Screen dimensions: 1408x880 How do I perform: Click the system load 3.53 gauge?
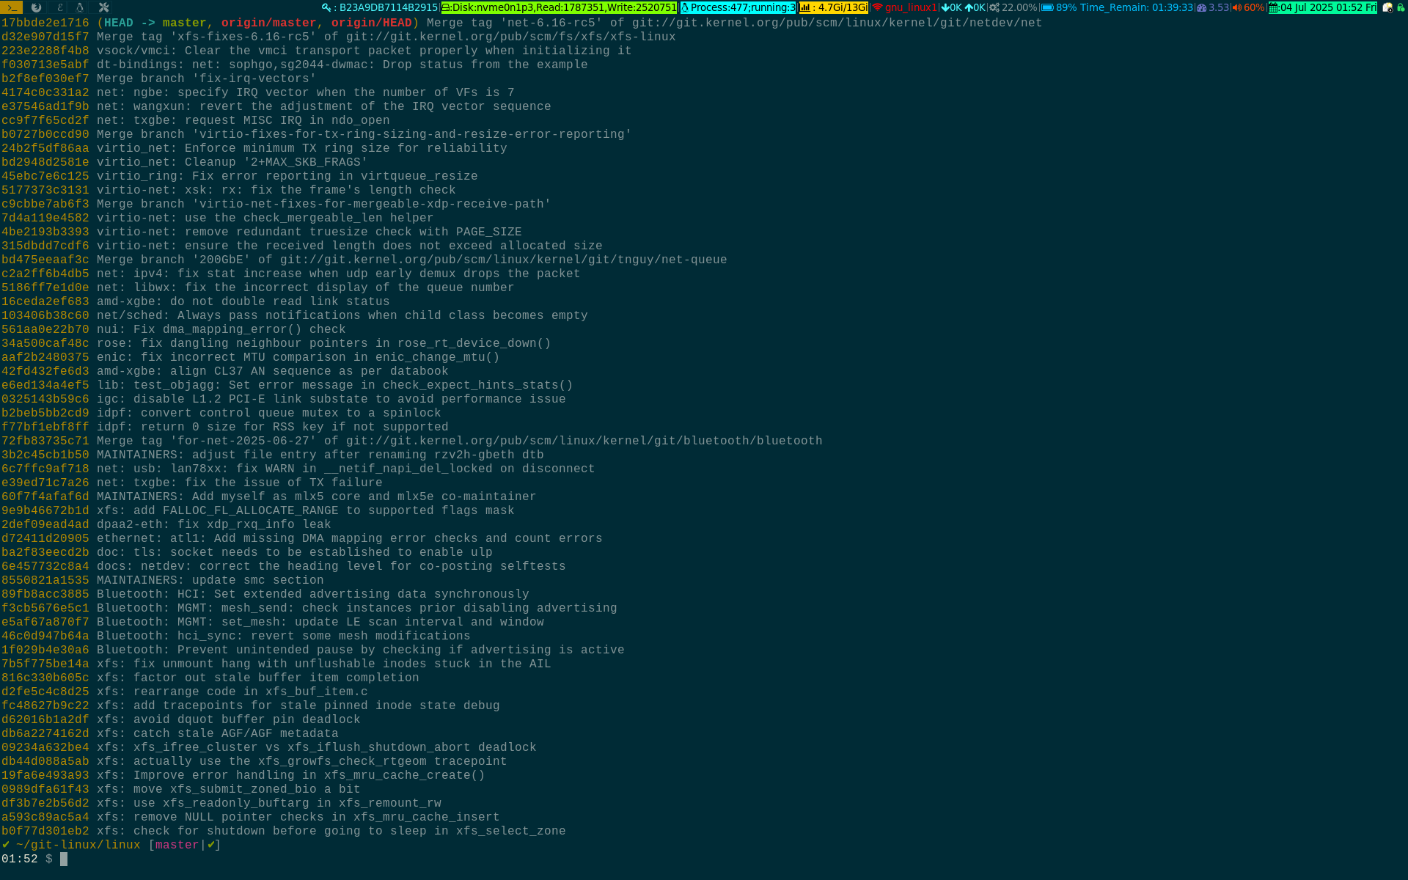pos(1212,7)
